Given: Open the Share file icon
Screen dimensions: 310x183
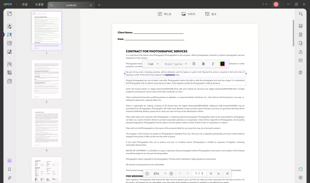Looking at the screenshot, I should click(301, 52).
